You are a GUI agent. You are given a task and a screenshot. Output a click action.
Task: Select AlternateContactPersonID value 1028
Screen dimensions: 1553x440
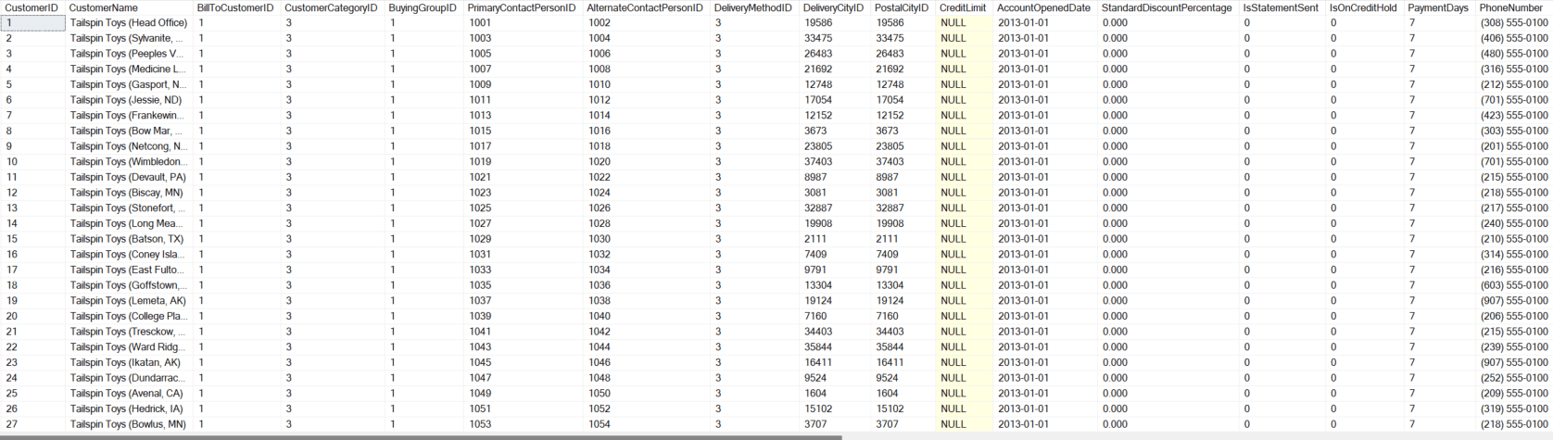click(647, 223)
